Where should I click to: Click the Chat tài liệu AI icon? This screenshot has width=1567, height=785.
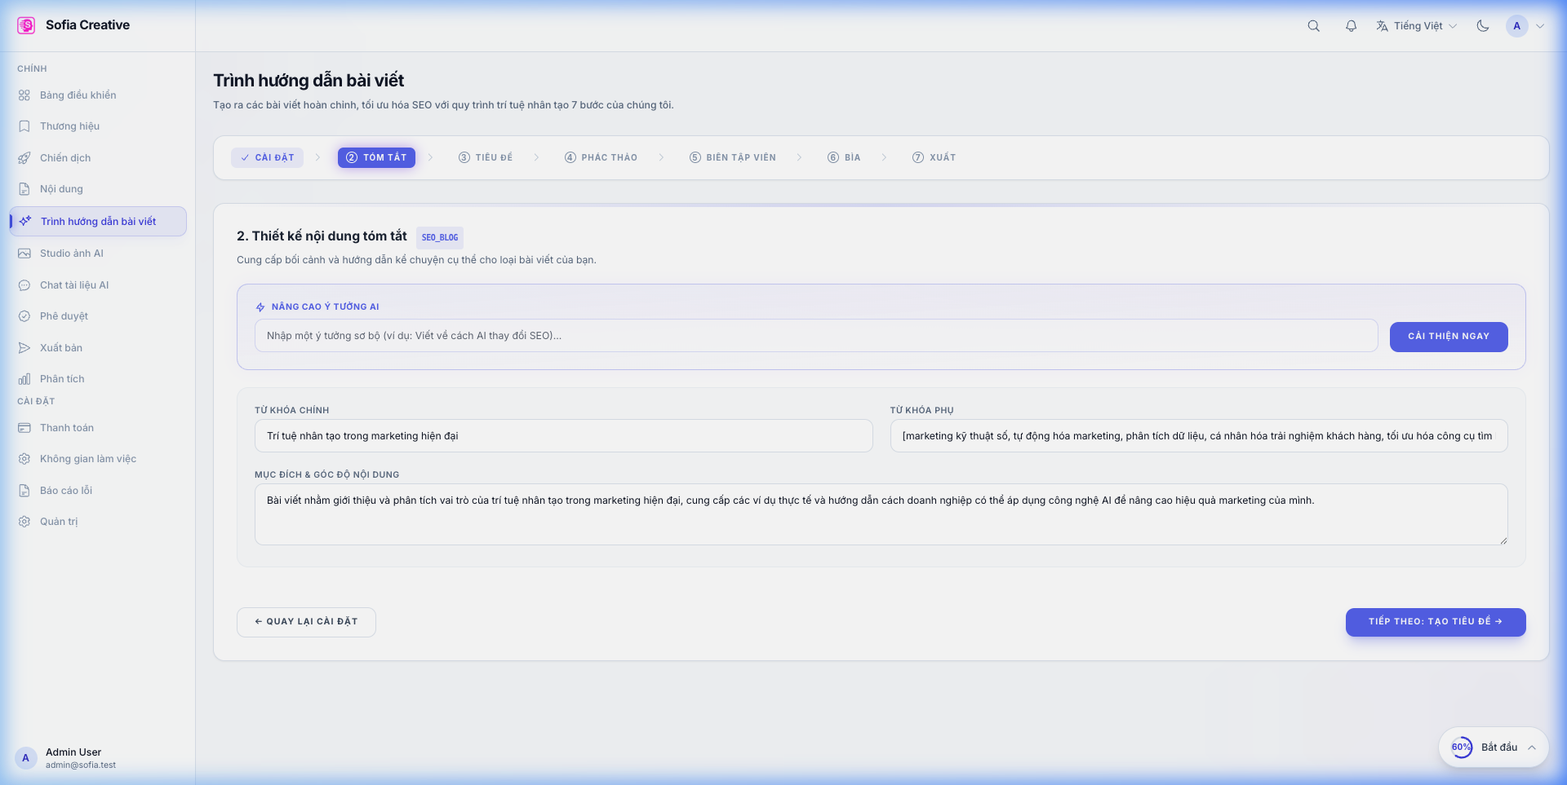(24, 285)
